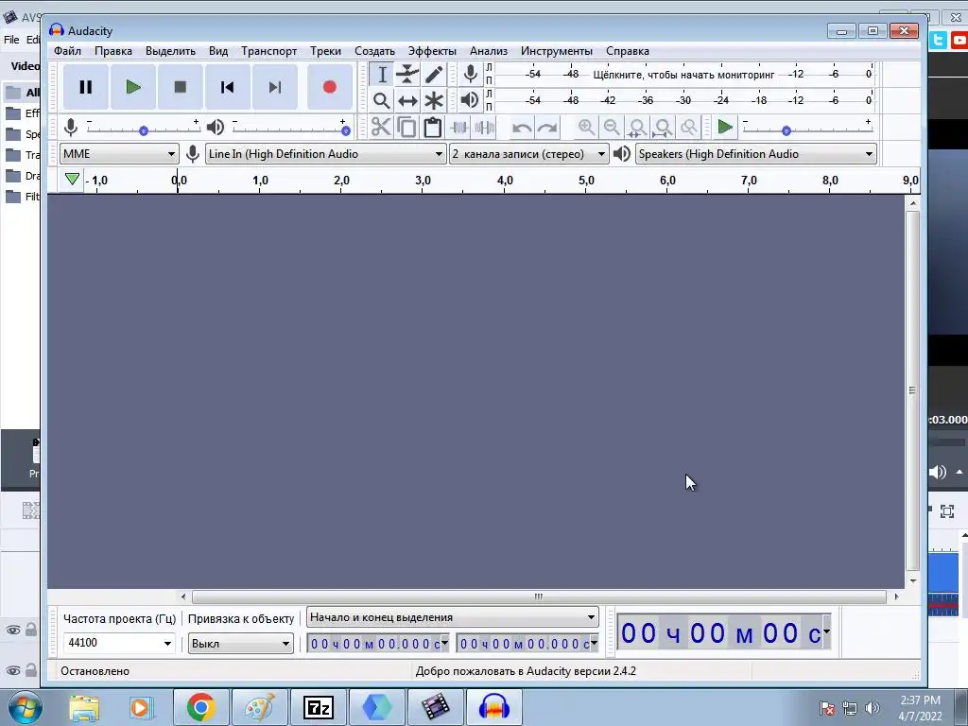Click the Copy icon

coord(406,128)
